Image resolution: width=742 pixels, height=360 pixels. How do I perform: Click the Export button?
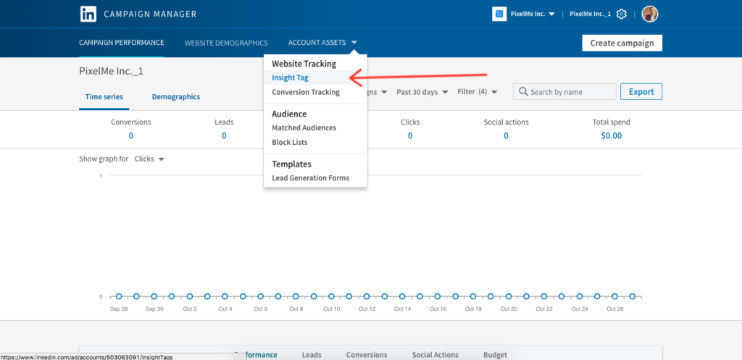pyautogui.click(x=641, y=92)
